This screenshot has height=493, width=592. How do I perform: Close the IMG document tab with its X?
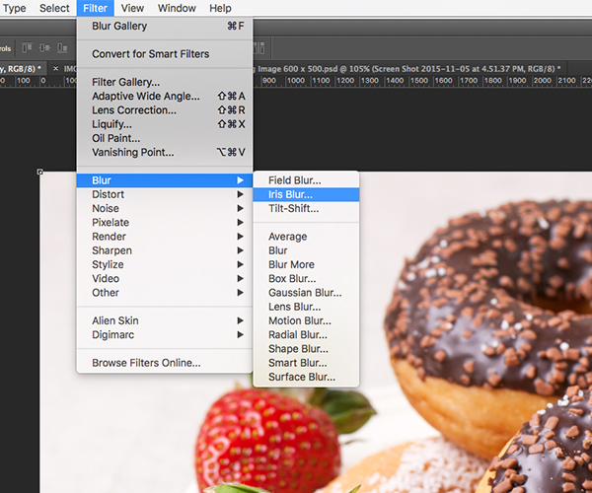tap(55, 69)
